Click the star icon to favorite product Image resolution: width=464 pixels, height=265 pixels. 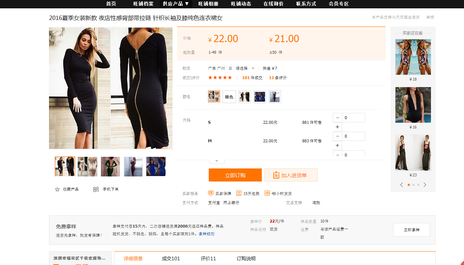pyautogui.click(x=57, y=189)
